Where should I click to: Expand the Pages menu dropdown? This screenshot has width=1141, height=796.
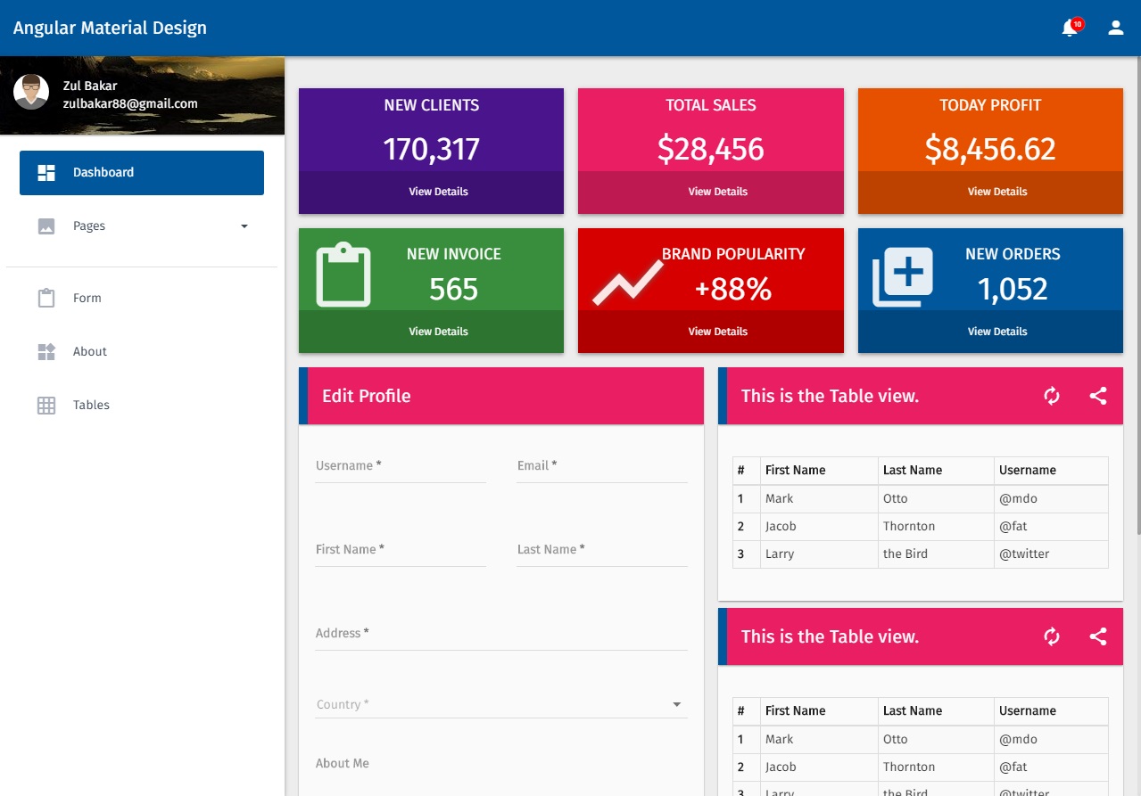pyautogui.click(x=244, y=226)
